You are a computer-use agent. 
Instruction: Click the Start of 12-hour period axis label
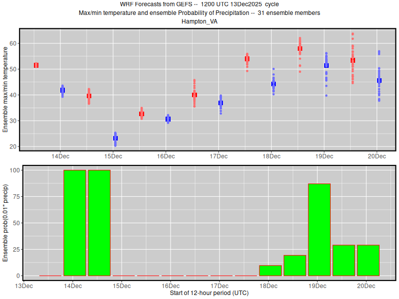(x=209, y=293)
